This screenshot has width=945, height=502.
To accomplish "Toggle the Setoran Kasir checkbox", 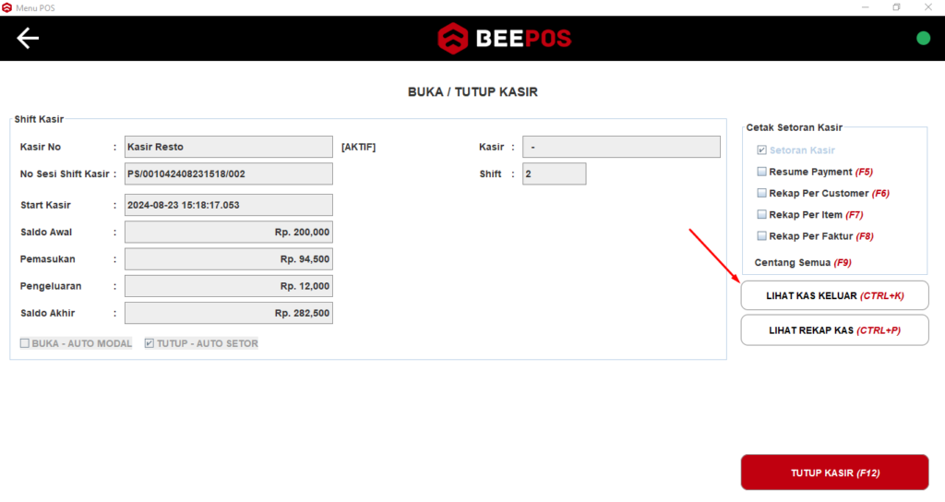I will pyautogui.click(x=761, y=150).
